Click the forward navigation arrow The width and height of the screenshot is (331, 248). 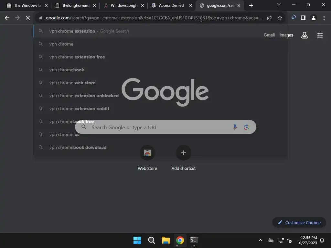17,18
